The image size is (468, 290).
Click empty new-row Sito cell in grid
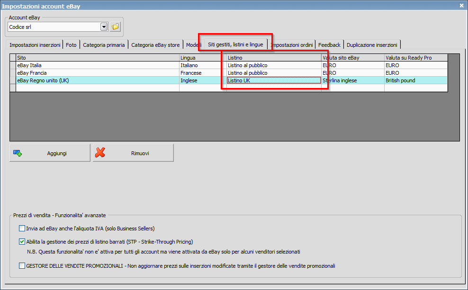(x=97, y=88)
